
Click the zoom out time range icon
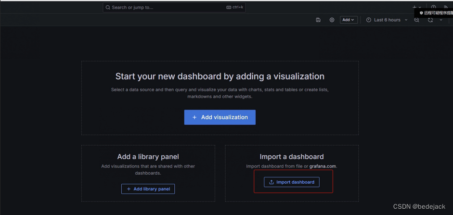coord(417,20)
